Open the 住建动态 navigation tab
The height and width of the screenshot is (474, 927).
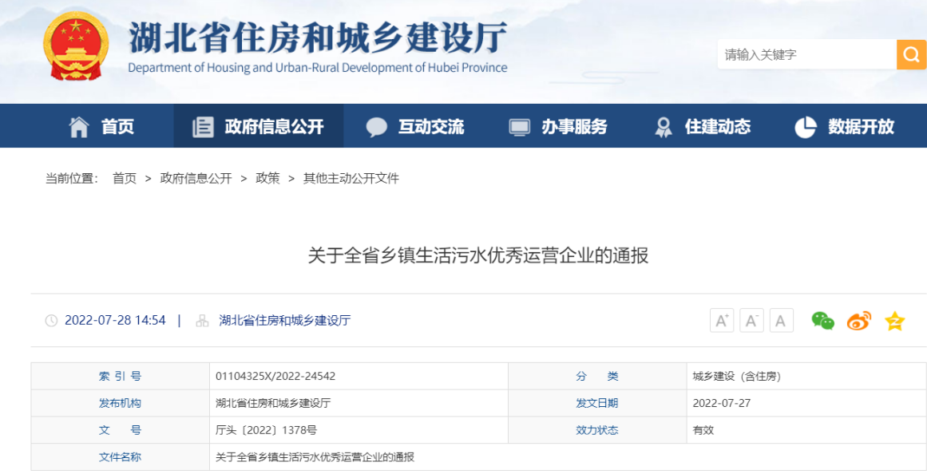click(703, 126)
